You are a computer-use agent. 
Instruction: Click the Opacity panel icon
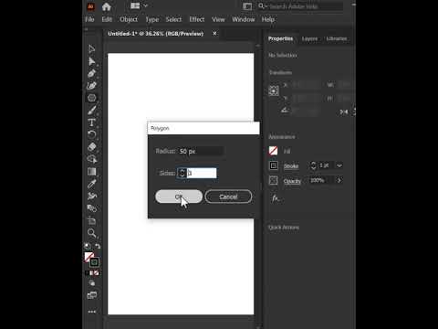pos(273,180)
